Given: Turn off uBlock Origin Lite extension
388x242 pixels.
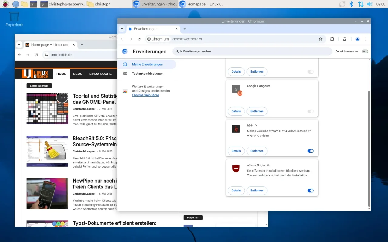Looking at the screenshot, I should [x=310, y=191].
